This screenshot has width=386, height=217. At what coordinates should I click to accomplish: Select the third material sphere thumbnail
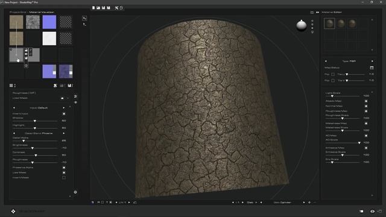pyautogui.click(x=352, y=24)
